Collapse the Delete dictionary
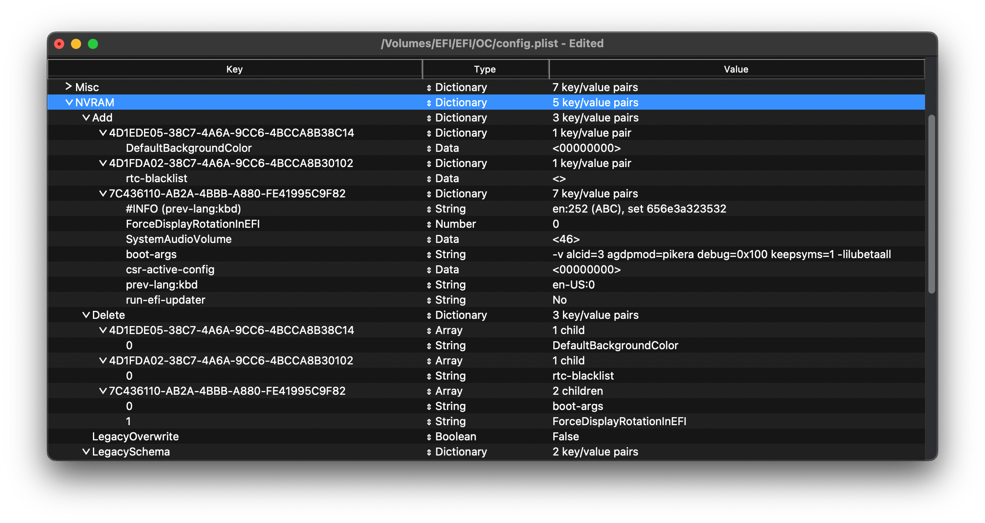This screenshot has width=985, height=523. click(x=86, y=315)
